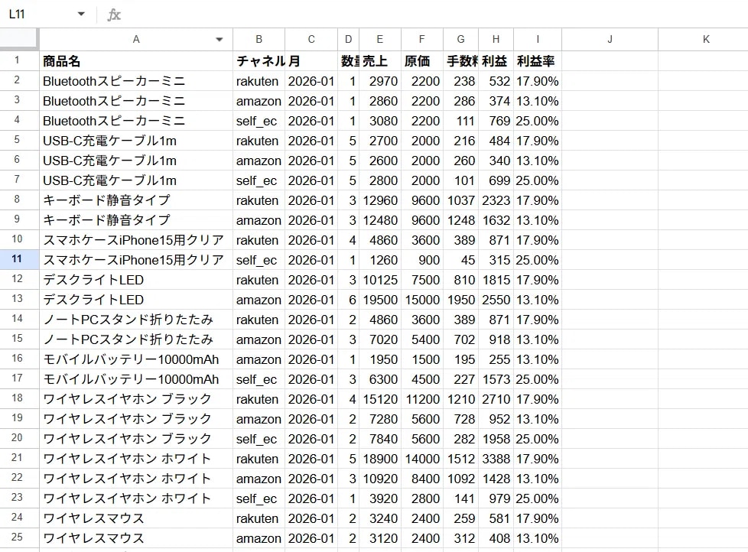Screen dimensions: 748x552
Task: Click amazon channel cell in row 9
Action: (259, 220)
